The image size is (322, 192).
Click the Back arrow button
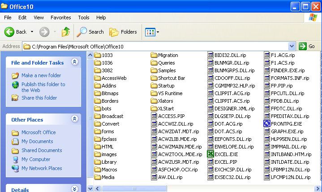[x=9, y=32]
